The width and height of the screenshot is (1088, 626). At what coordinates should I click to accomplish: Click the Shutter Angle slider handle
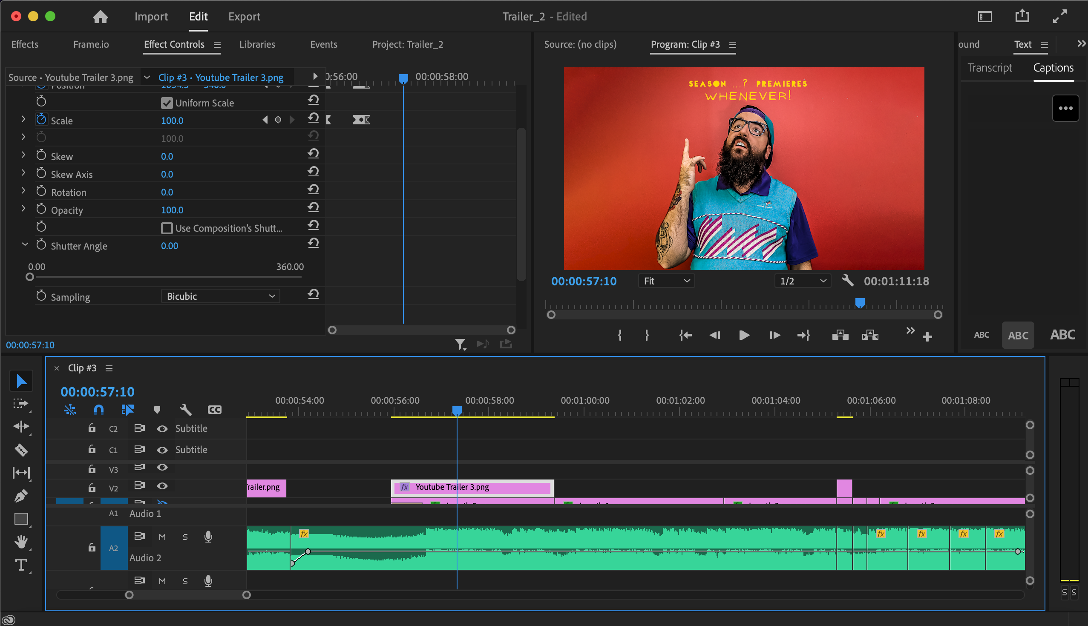coord(30,277)
